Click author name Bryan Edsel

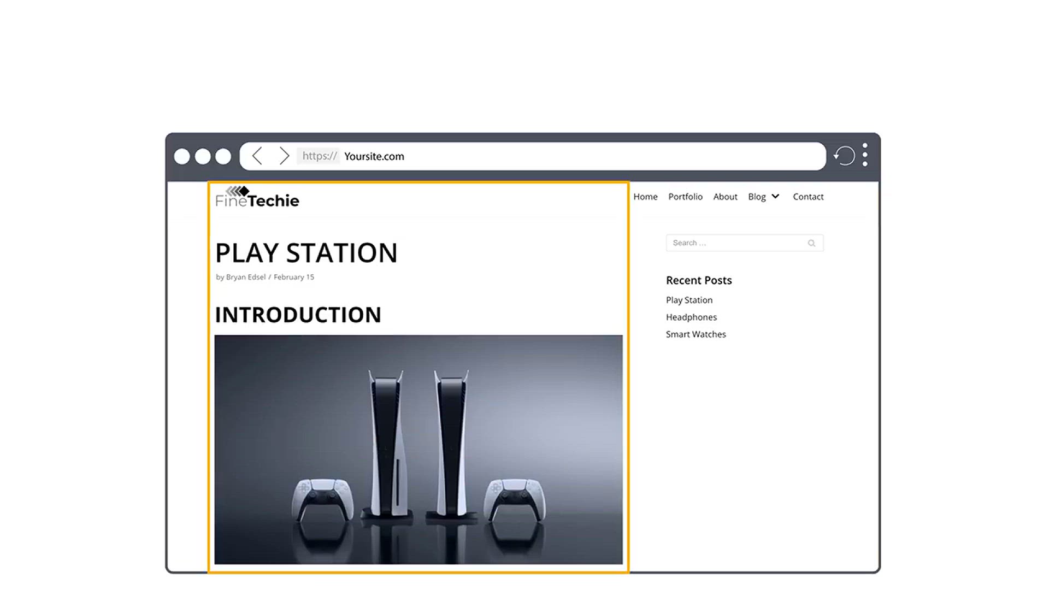(x=246, y=277)
